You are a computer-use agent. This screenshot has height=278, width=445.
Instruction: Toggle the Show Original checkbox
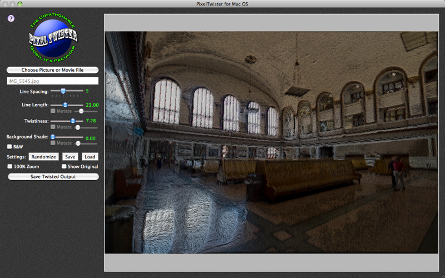pyautogui.click(x=64, y=166)
